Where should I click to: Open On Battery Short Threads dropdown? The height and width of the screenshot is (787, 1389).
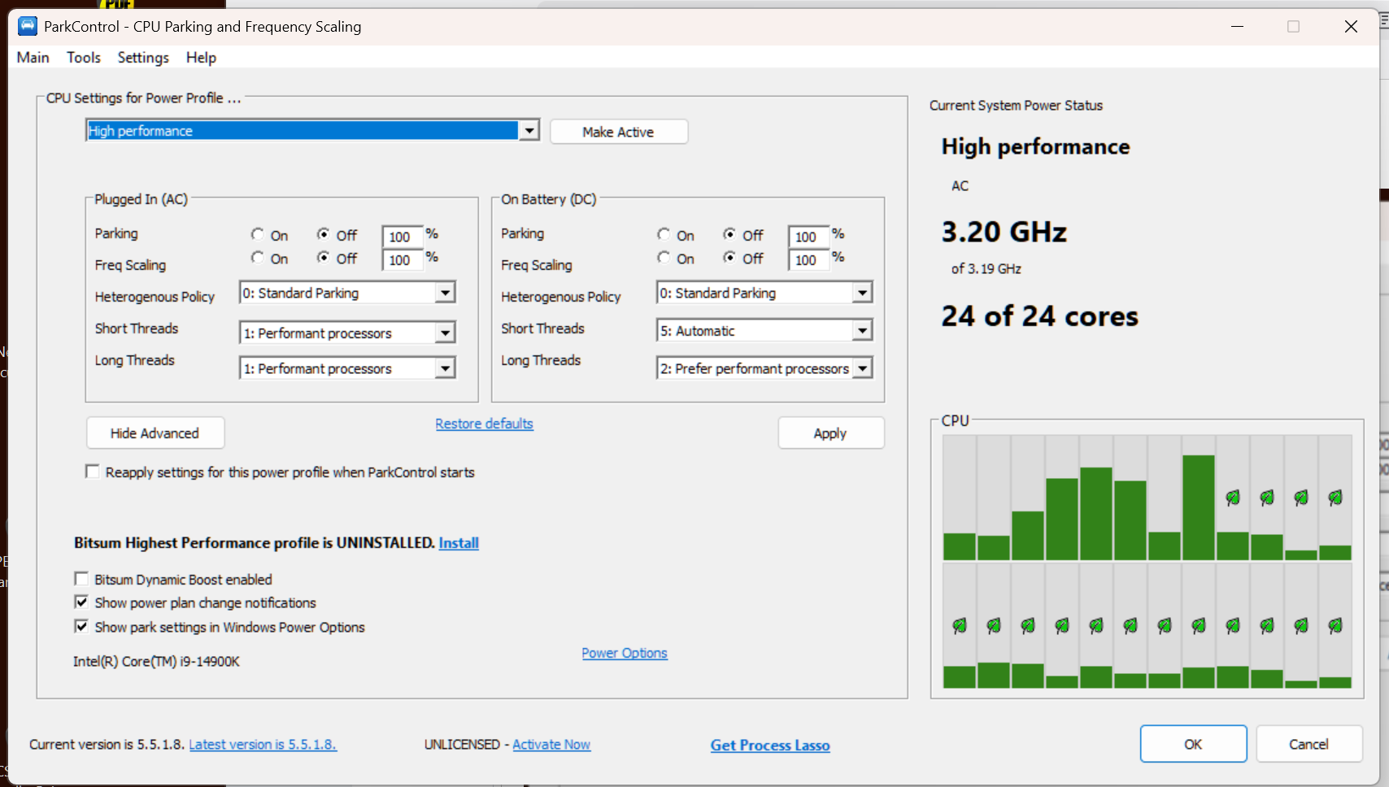pos(863,330)
